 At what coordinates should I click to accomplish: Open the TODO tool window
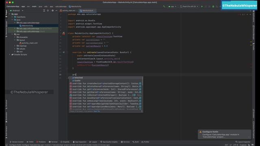30,142
